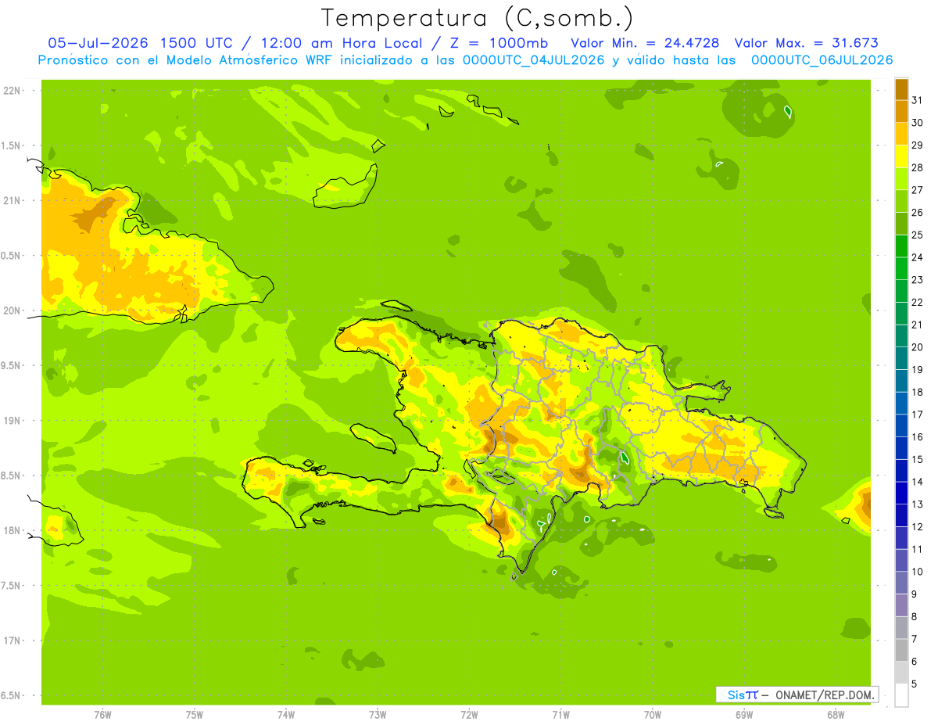Click the '74W' longitude axis label

[x=286, y=715]
